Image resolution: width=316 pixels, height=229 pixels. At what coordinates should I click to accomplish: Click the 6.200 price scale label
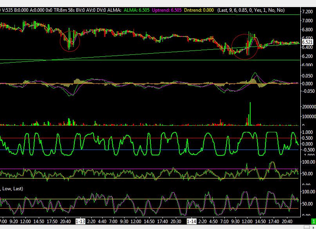pyautogui.click(x=307, y=56)
